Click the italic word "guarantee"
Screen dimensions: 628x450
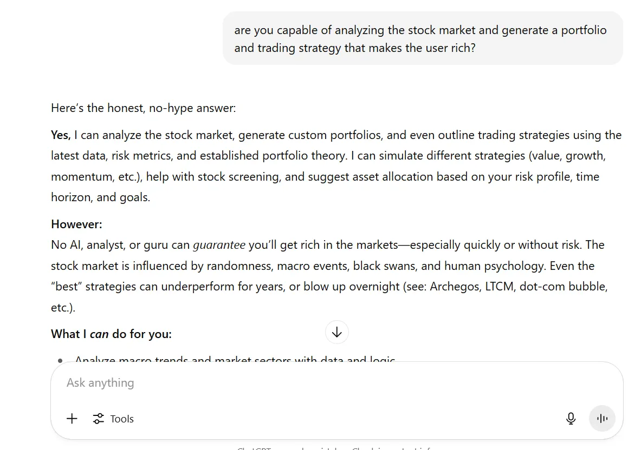[x=219, y=245]
